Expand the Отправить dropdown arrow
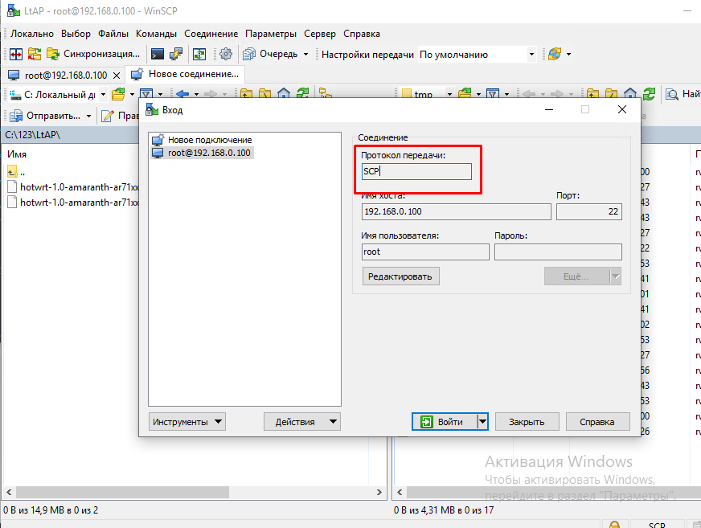The image size is (701, 528). point(88,116)
